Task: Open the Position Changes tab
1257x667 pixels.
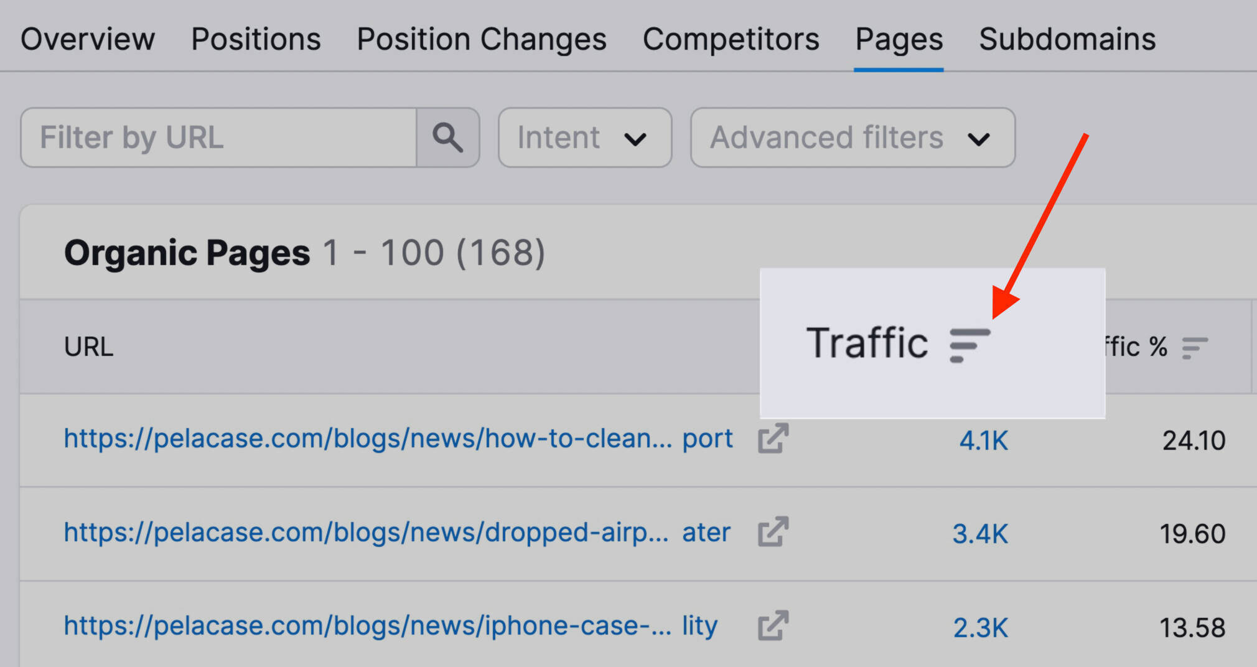Action: click(482, 39)
